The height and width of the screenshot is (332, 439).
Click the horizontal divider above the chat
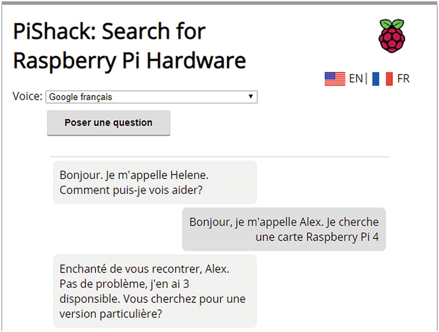pos(219,157)
